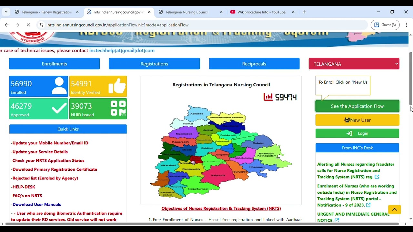This screenshot has width=413, height=232.
Task: Click the Registrations in Telangana Nursing Council heading
Action: point(221,85)
